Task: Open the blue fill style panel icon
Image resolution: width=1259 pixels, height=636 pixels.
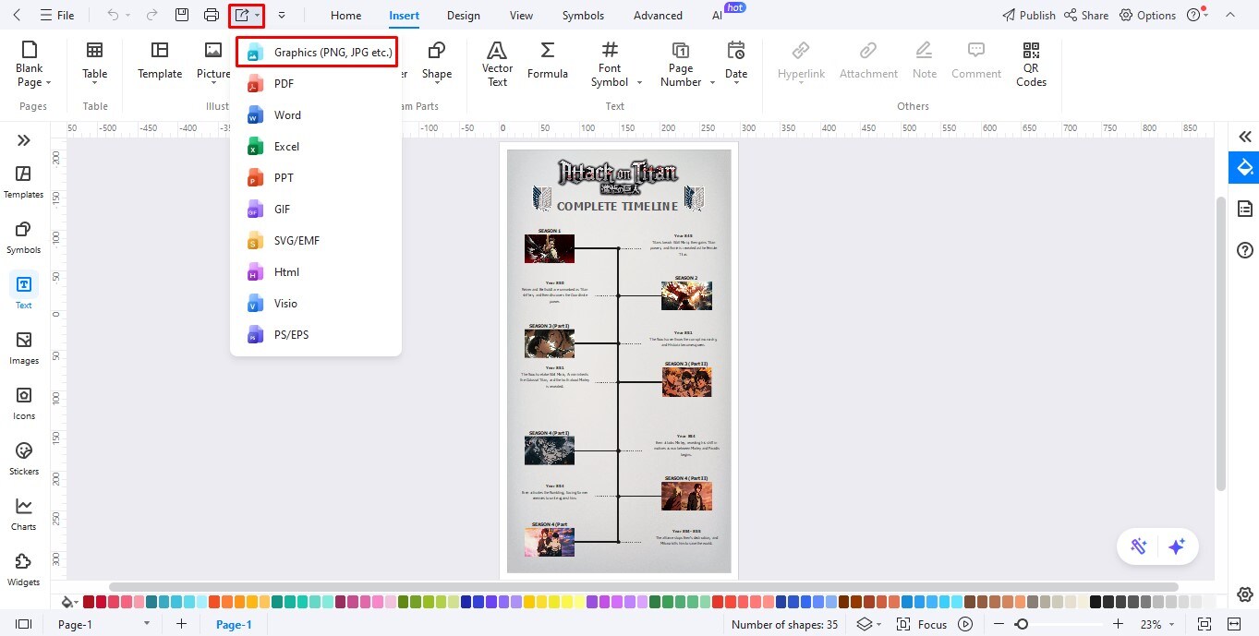Action: click(1244, 167)
